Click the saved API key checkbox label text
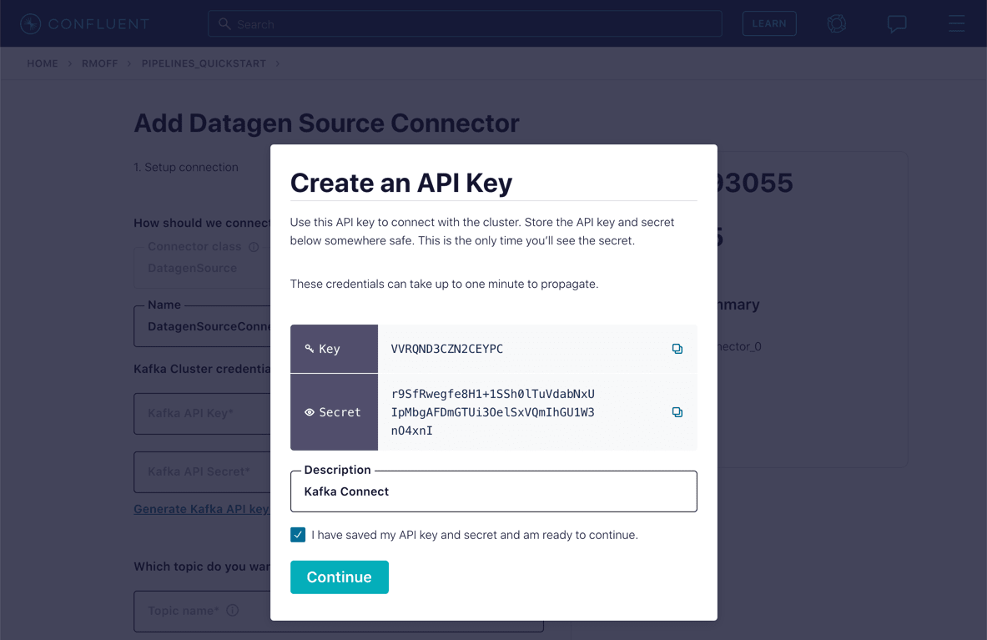 (x=475, y=535)
